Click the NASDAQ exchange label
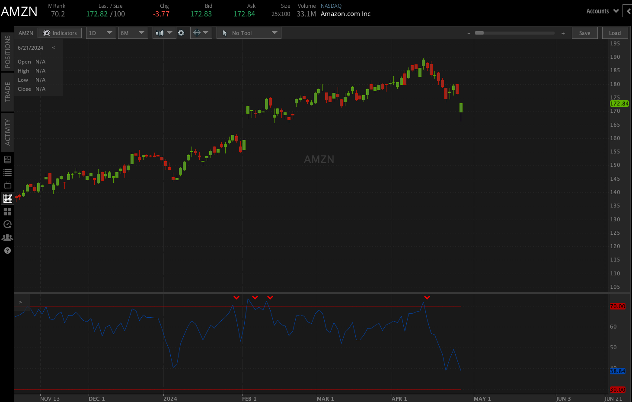 pyautogui.click(x=331, y=6)
